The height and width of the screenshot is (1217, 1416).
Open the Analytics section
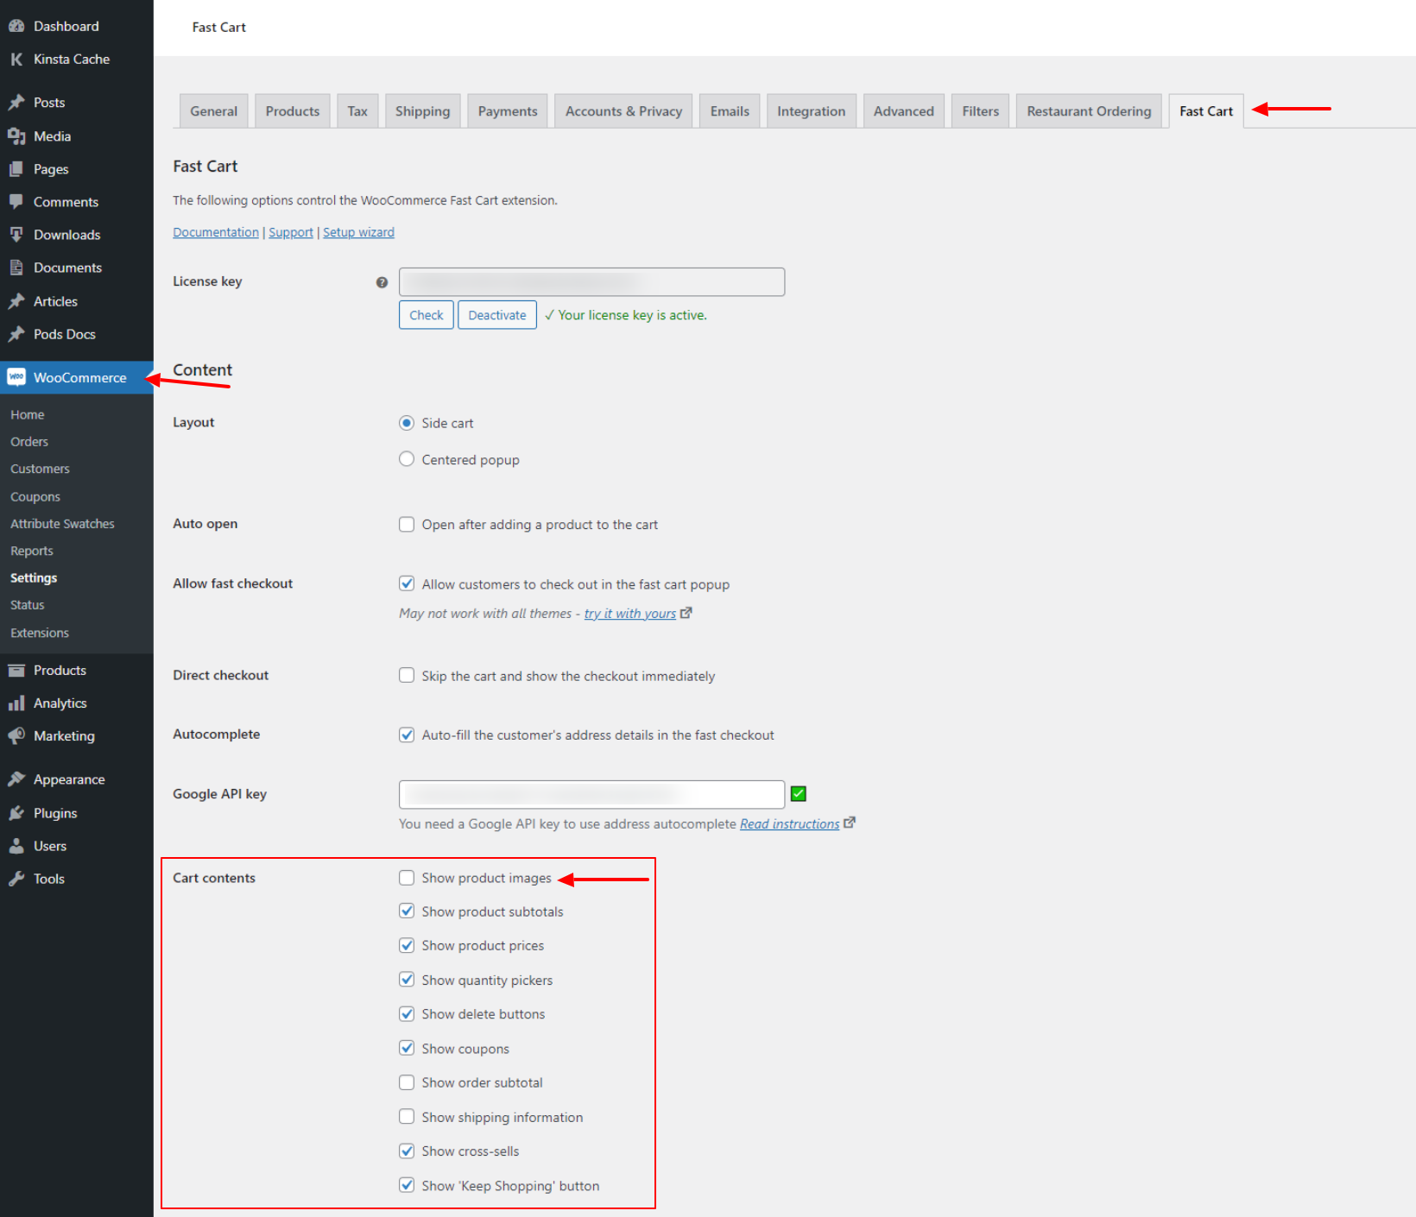[59, 703]
